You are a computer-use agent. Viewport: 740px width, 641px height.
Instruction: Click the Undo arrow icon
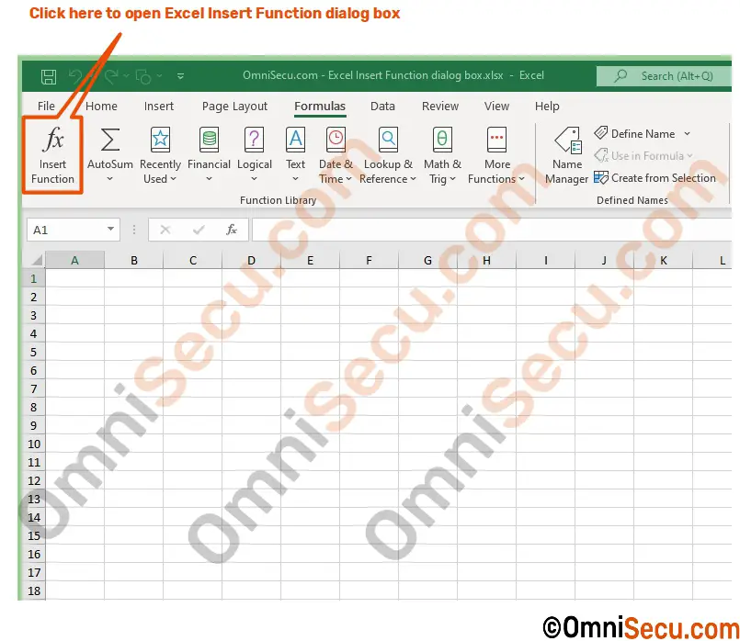point(75,76)
